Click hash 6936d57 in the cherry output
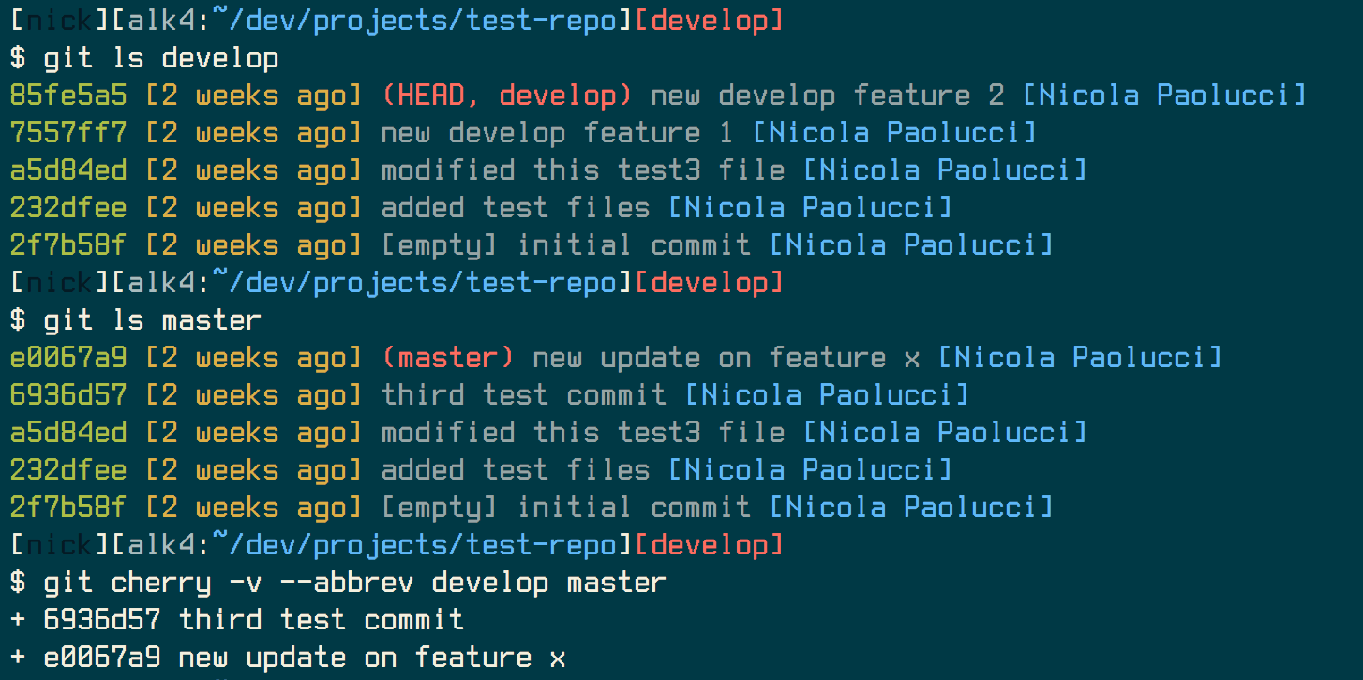This screenshot has height=680, width=1363. pos(101,620)
